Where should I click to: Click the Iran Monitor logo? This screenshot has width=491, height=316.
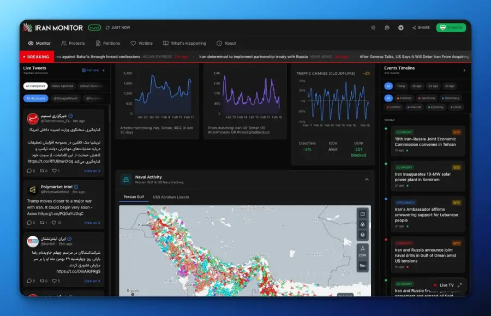tap(53, 27)
